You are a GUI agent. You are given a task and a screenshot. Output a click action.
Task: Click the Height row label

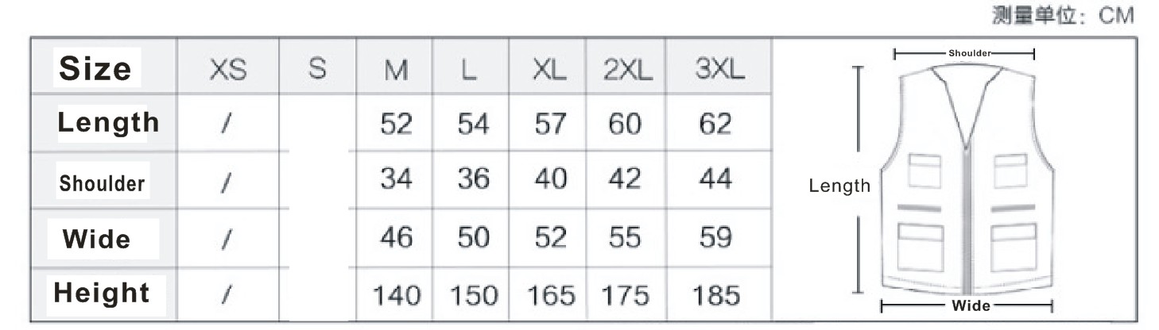[x=102, y=293]
